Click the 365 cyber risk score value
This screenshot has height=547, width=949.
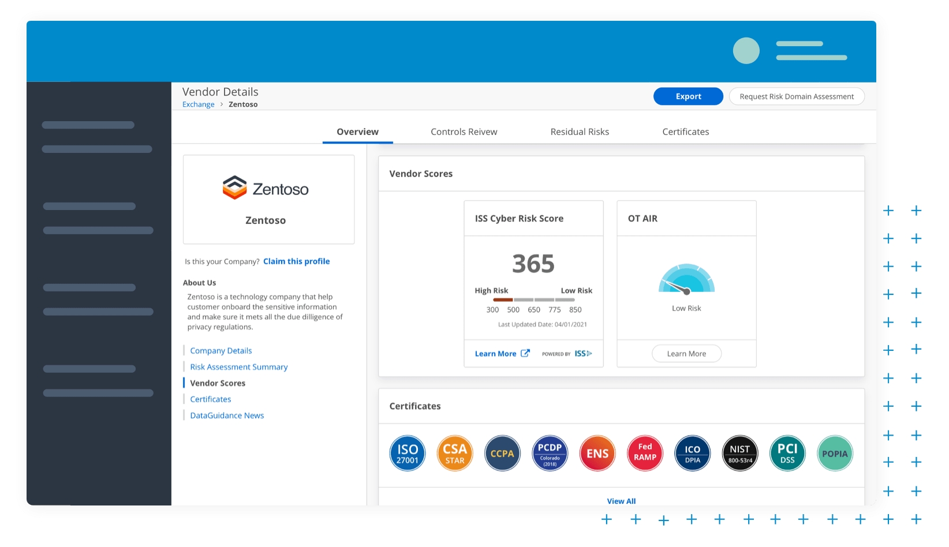(x=533, y=264)
